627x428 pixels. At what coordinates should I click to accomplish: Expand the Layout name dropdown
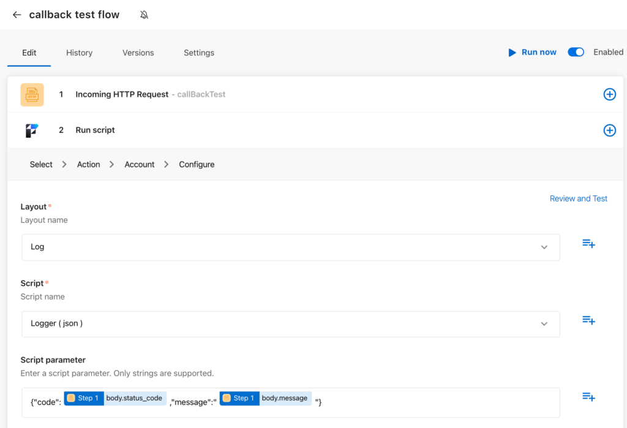click(544, 247)
